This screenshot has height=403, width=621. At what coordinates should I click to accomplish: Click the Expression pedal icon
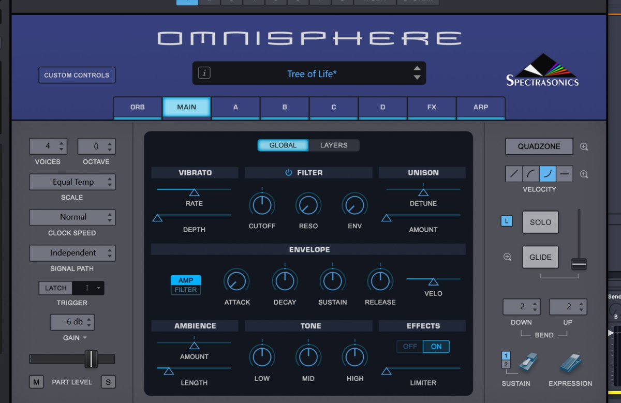tap(570, 363)
